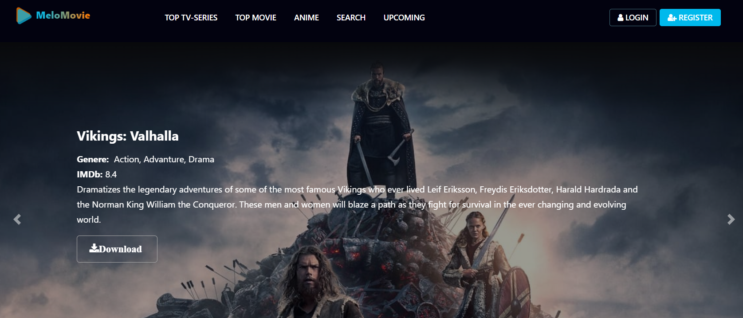Download Vikings: Valhalla

pyautogui.click(x=117, y=249)
